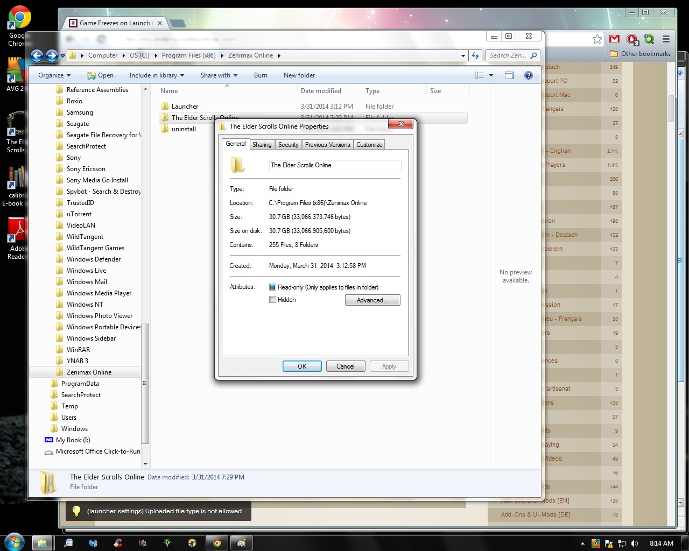Select the uninstall folder in file list

[184, 129]
